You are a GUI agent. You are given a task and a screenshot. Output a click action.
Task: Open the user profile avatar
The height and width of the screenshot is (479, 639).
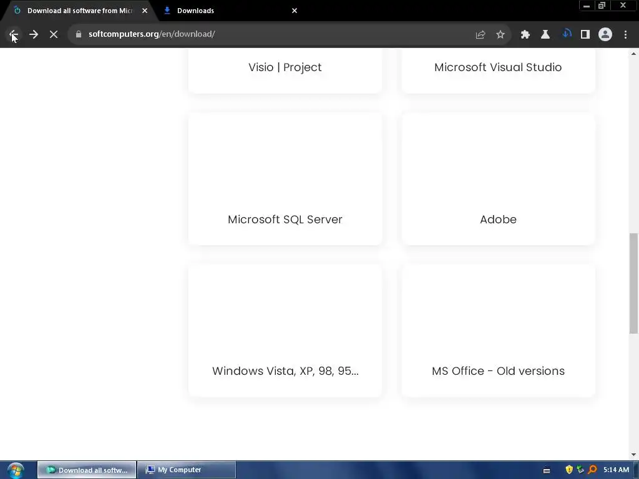click(x=605, y=35)
